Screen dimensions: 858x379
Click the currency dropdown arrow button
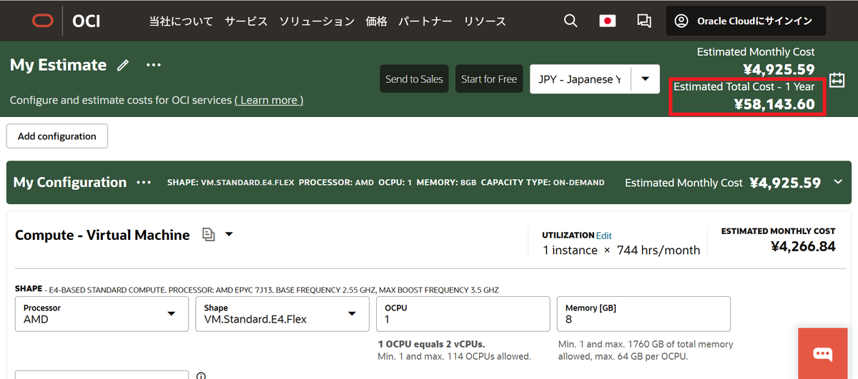(x=646, y=79)
